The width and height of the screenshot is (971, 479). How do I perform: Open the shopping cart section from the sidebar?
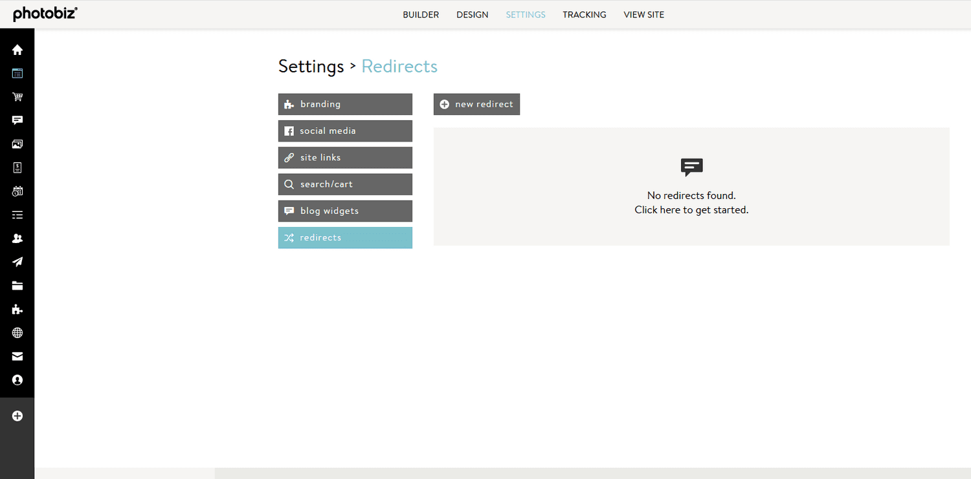[17, 96]
